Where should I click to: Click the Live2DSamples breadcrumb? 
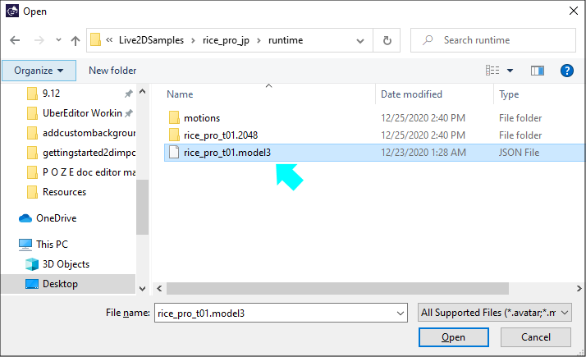[151, 40]
